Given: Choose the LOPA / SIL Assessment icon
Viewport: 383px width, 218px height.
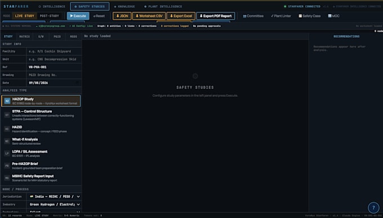Looking at the screenshot, I should [x=7, y=153].
